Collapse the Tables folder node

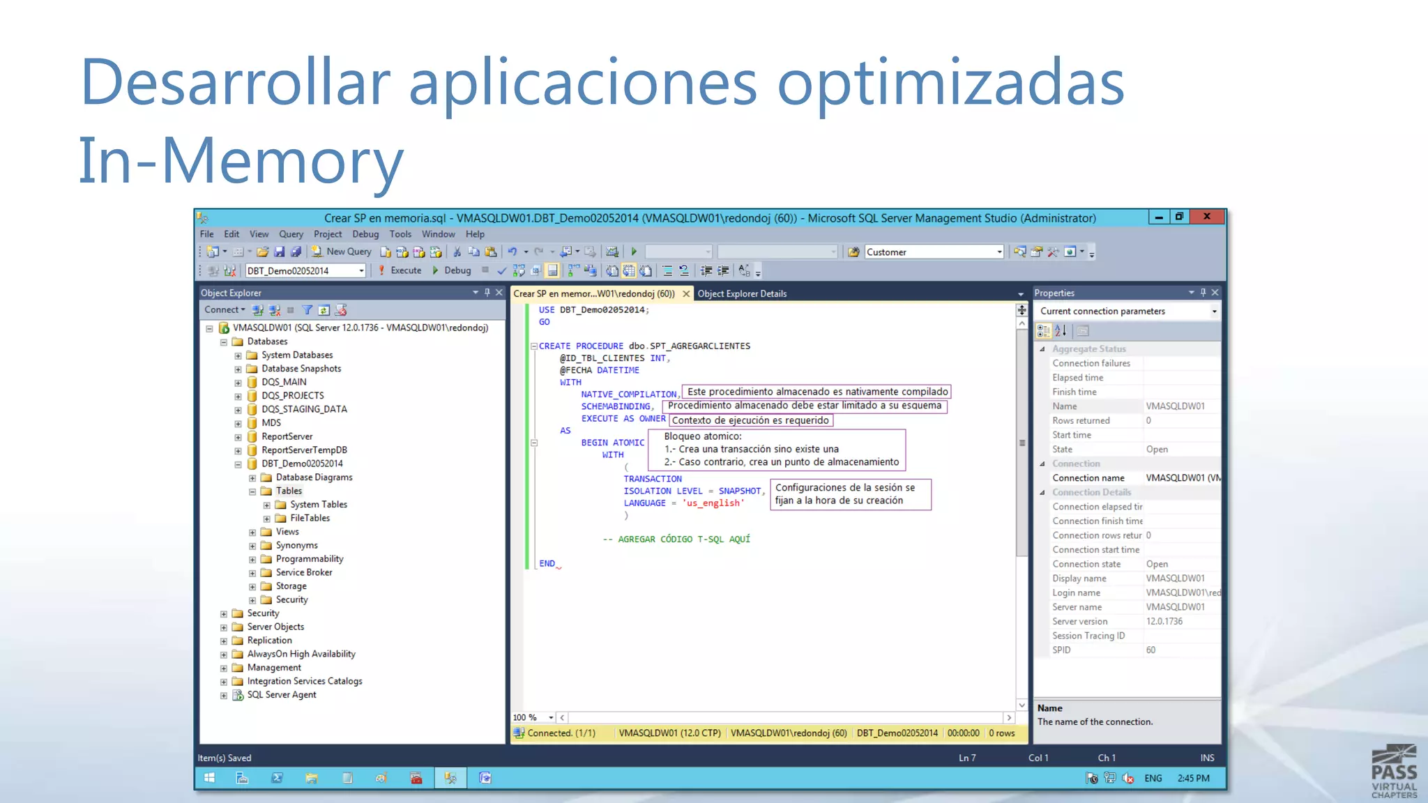tap(252, 491)
